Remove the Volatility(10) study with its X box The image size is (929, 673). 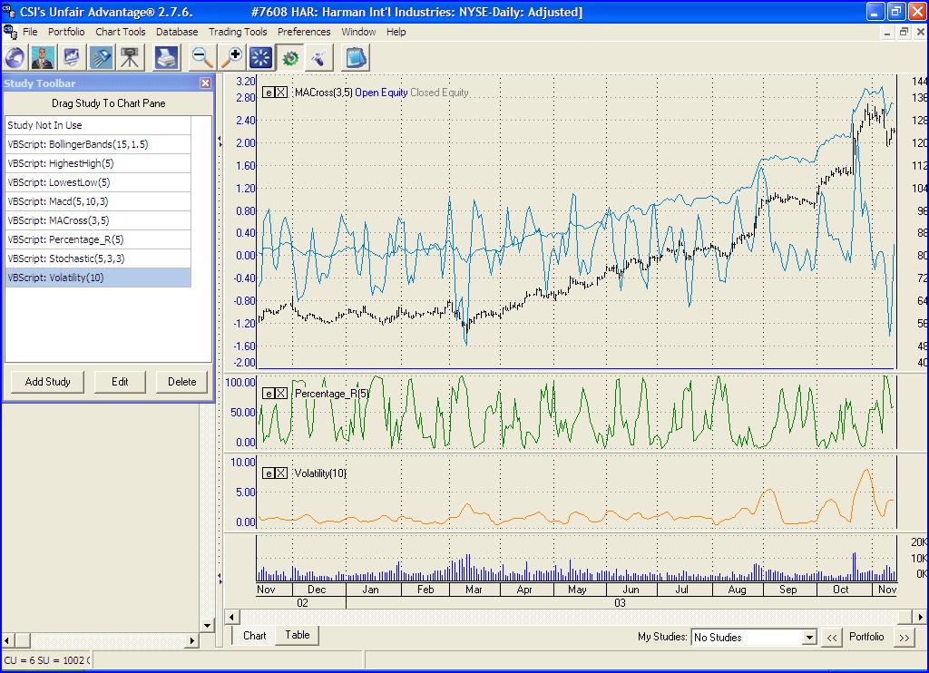[281, 473]
